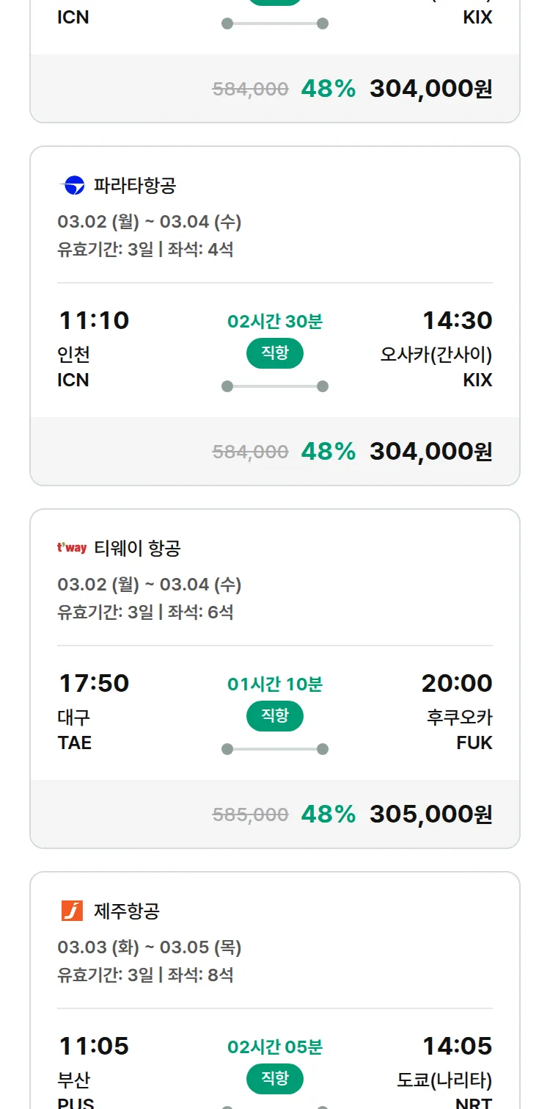Screen dimensions: 550x1109
Task: Open the 제주항공 airline name
Action: pyautogui.click(x=127, y=911)
